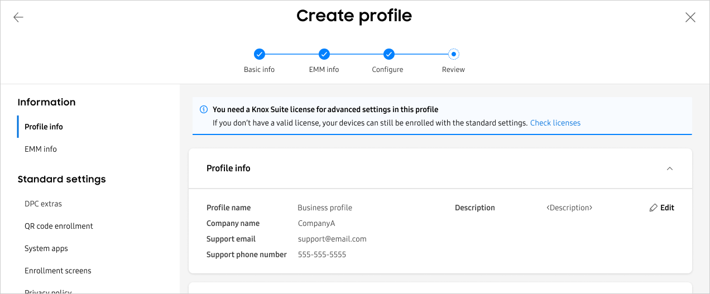Image resolution: width=710 pixels, height=294 pixels.
Task: Click the pencil Edit icon
Action: tap(654, 208)
